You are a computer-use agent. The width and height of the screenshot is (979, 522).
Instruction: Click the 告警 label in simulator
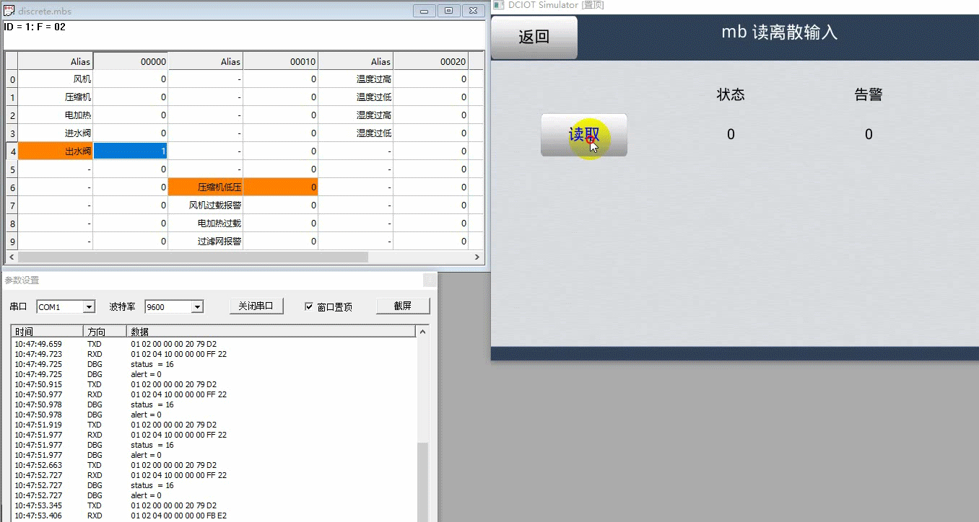click(x=869, y=94)
